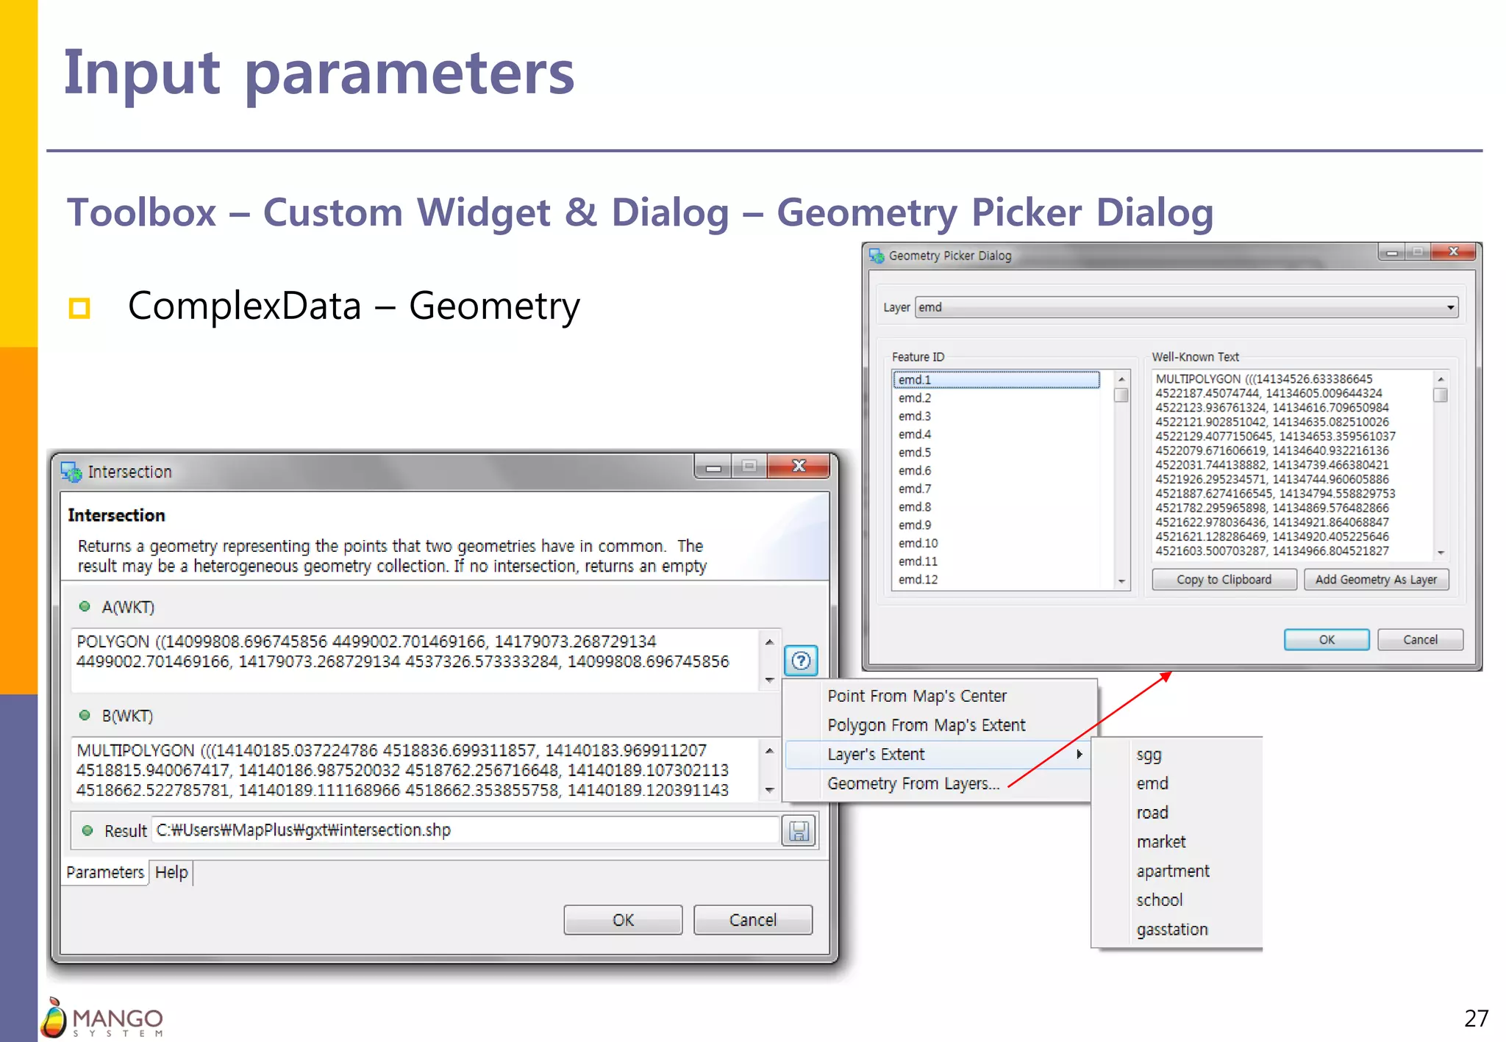The image size is (1506, 1042).
Task: Select feature emd.1 in list
Action: click(996, 380)
